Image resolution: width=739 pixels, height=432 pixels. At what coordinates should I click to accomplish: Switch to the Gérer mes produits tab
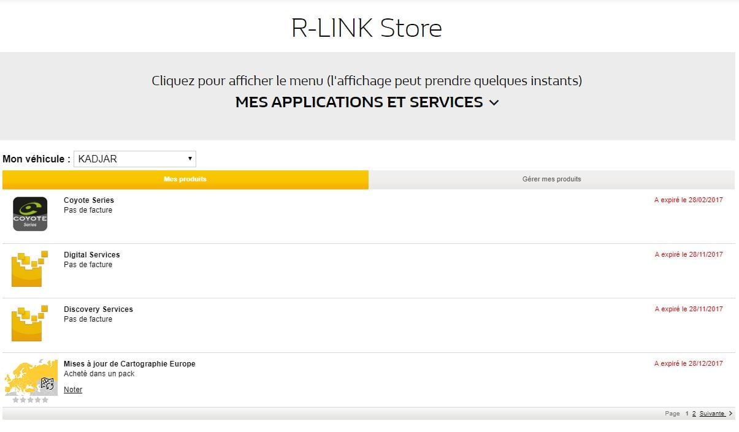[551, 180]
